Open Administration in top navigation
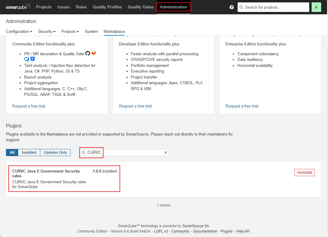 click(x=174, y=7)
